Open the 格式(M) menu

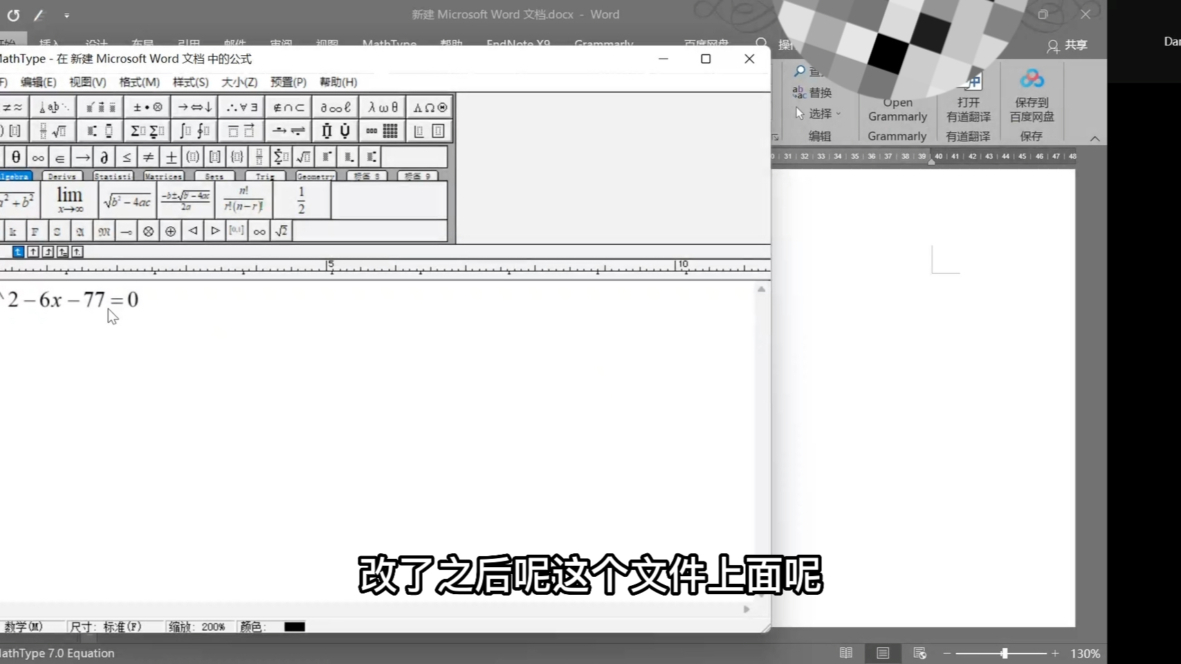point(138,82)
